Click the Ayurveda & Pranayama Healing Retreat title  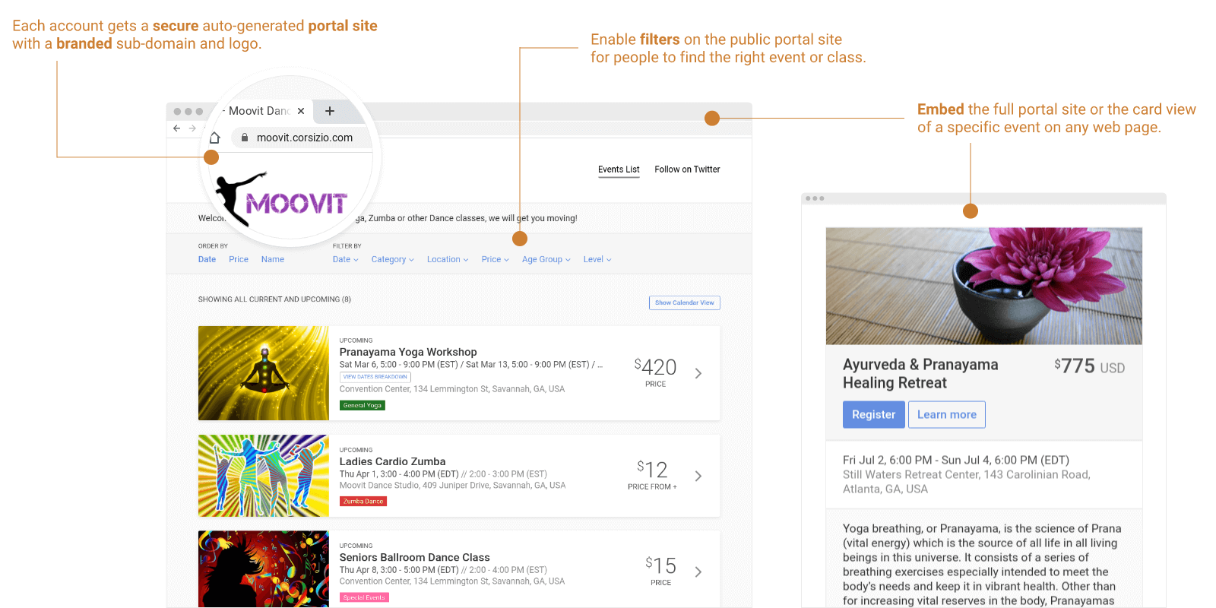pos(920,373)
